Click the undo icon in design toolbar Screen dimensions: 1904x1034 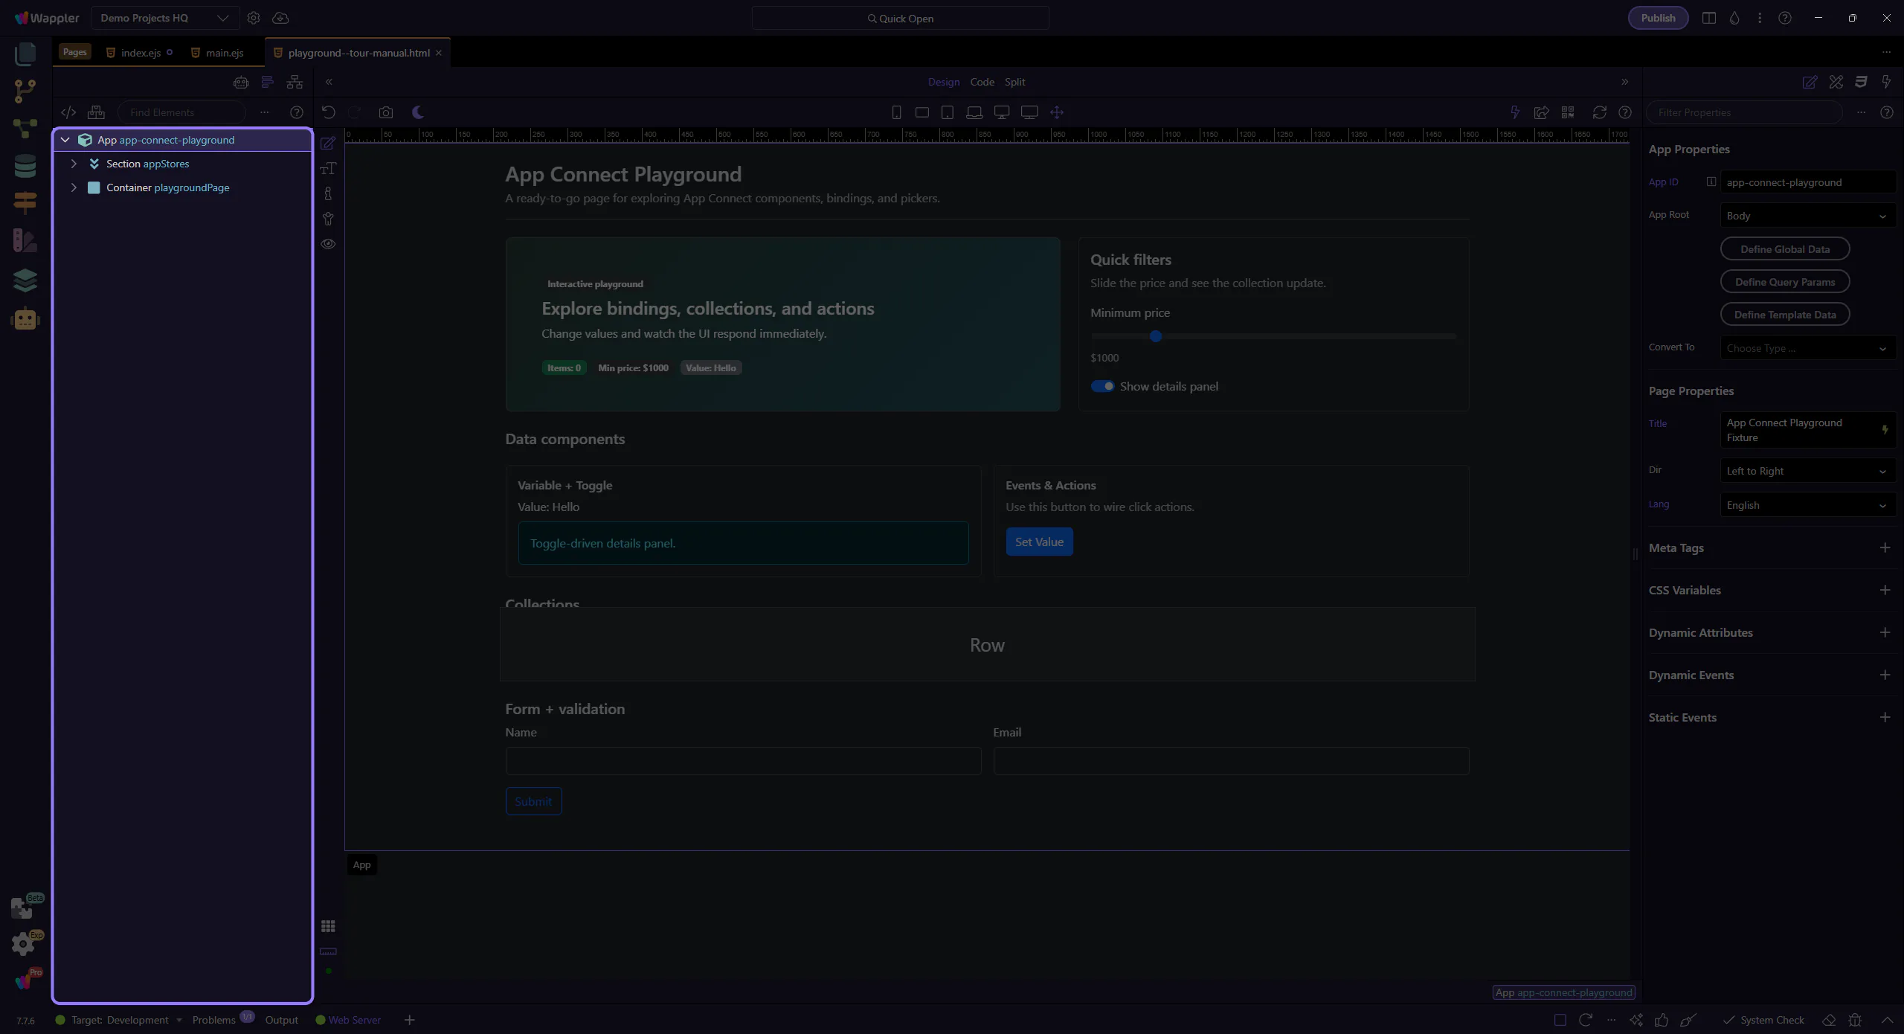[x=329, y=112]
